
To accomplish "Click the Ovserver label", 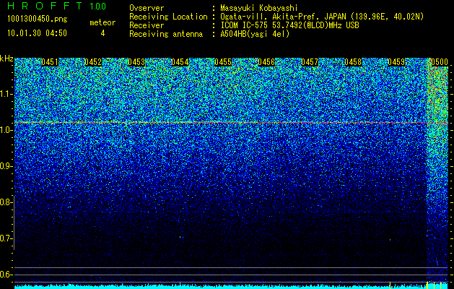I will [147, 8].
